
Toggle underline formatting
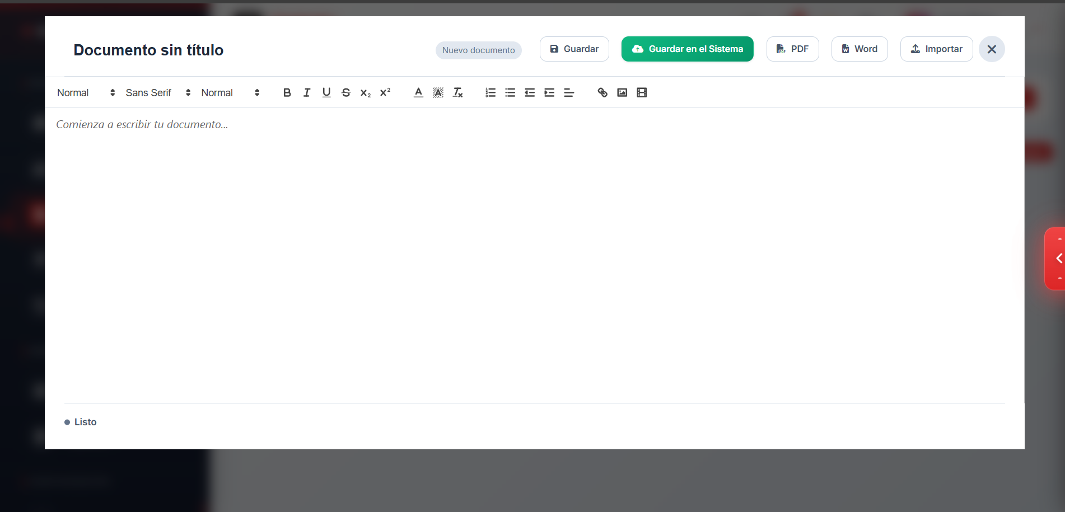point(326,93)
